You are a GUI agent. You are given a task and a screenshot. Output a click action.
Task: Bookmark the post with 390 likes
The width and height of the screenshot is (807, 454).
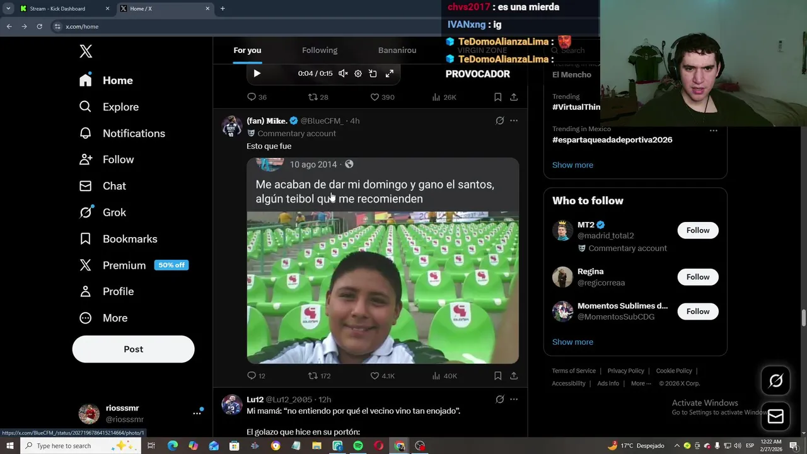coord(497,97)
